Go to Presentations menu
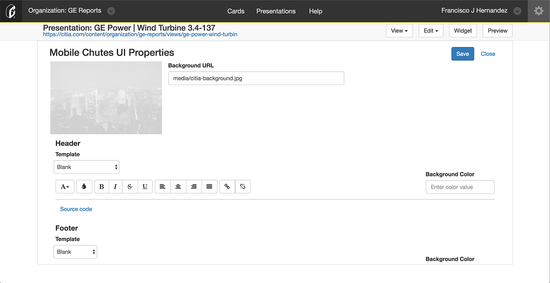Screen dimensions: 550x283 click(x=276, y=11)
